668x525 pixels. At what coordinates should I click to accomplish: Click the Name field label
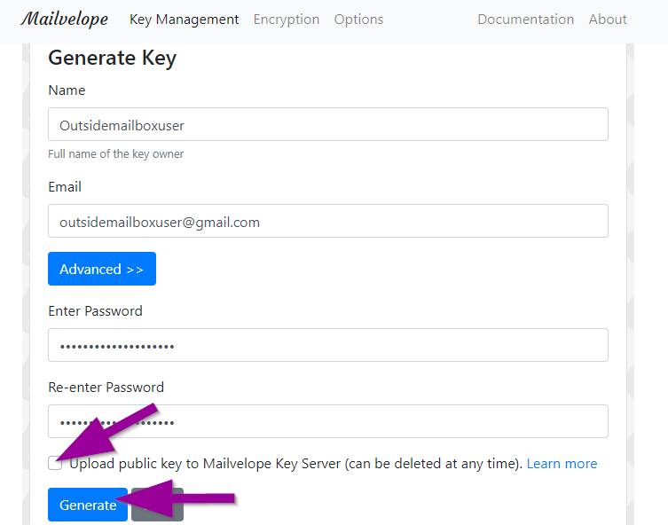67,90
